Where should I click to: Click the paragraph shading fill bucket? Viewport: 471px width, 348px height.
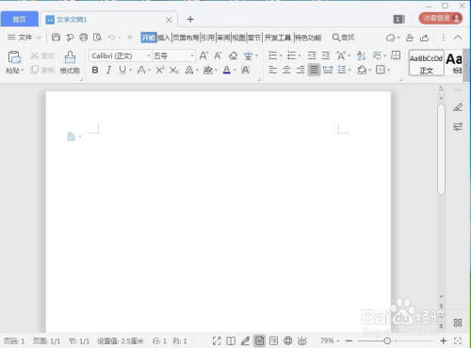pos(362,70)
